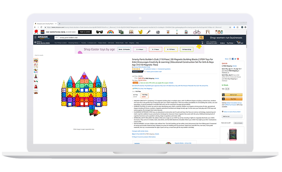
Task: Open the Qty quantity dropdown
Action: tap(228, 89)
